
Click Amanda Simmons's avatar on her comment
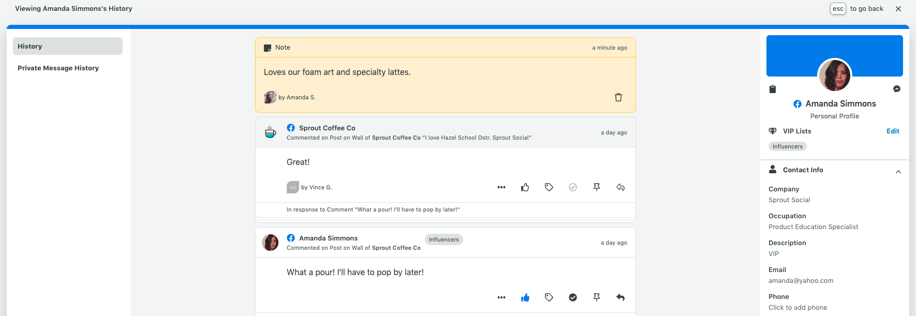pyautogui.click(x=270, y=242)
